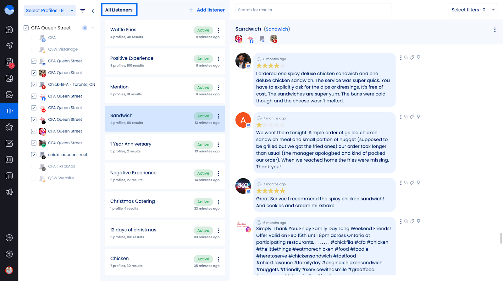Open the dashboard layout sidebar icon

tap(9, 176)
